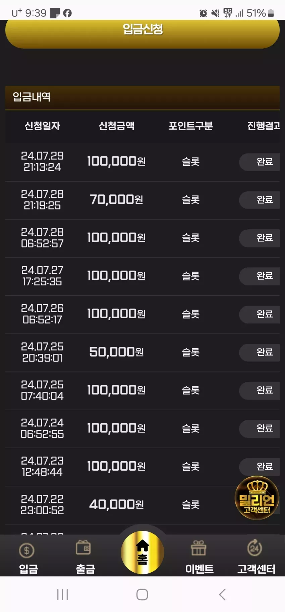Tap the Facebook notification icon in the status bar
This screenshot has height=612, width=285.
click(67, 13)
